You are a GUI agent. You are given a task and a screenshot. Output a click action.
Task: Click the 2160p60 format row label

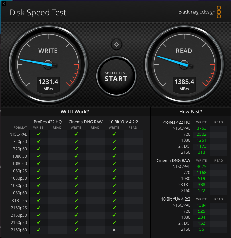point(19,230)
